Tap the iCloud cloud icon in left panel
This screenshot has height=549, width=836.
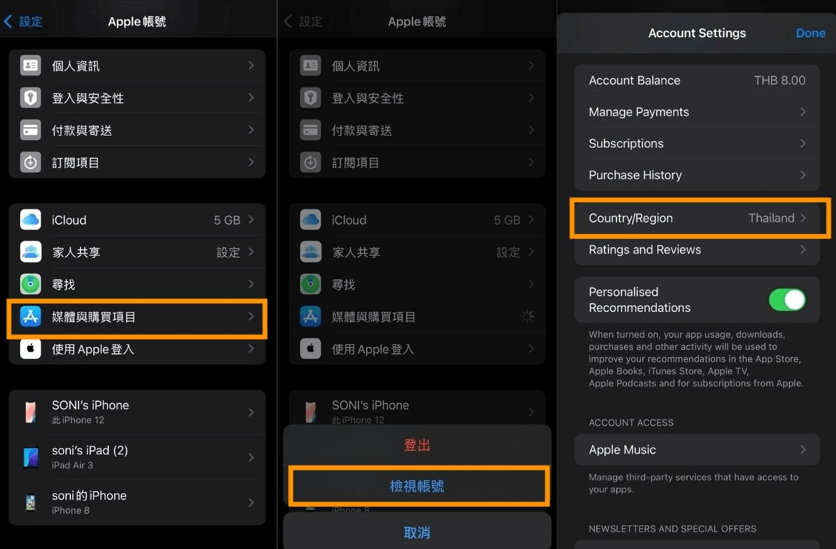coord(30,219)
